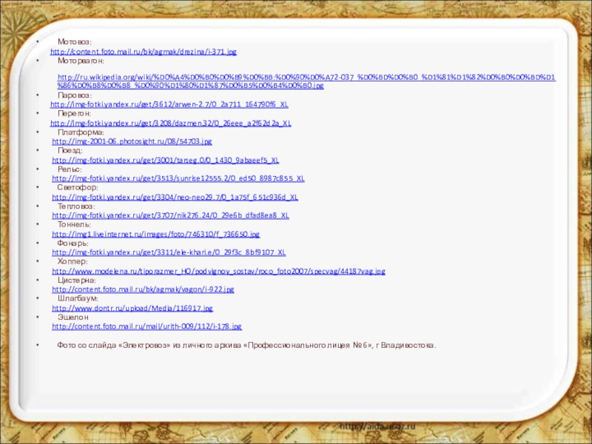Select the text label 'Цистерна:'

point(77,280)
